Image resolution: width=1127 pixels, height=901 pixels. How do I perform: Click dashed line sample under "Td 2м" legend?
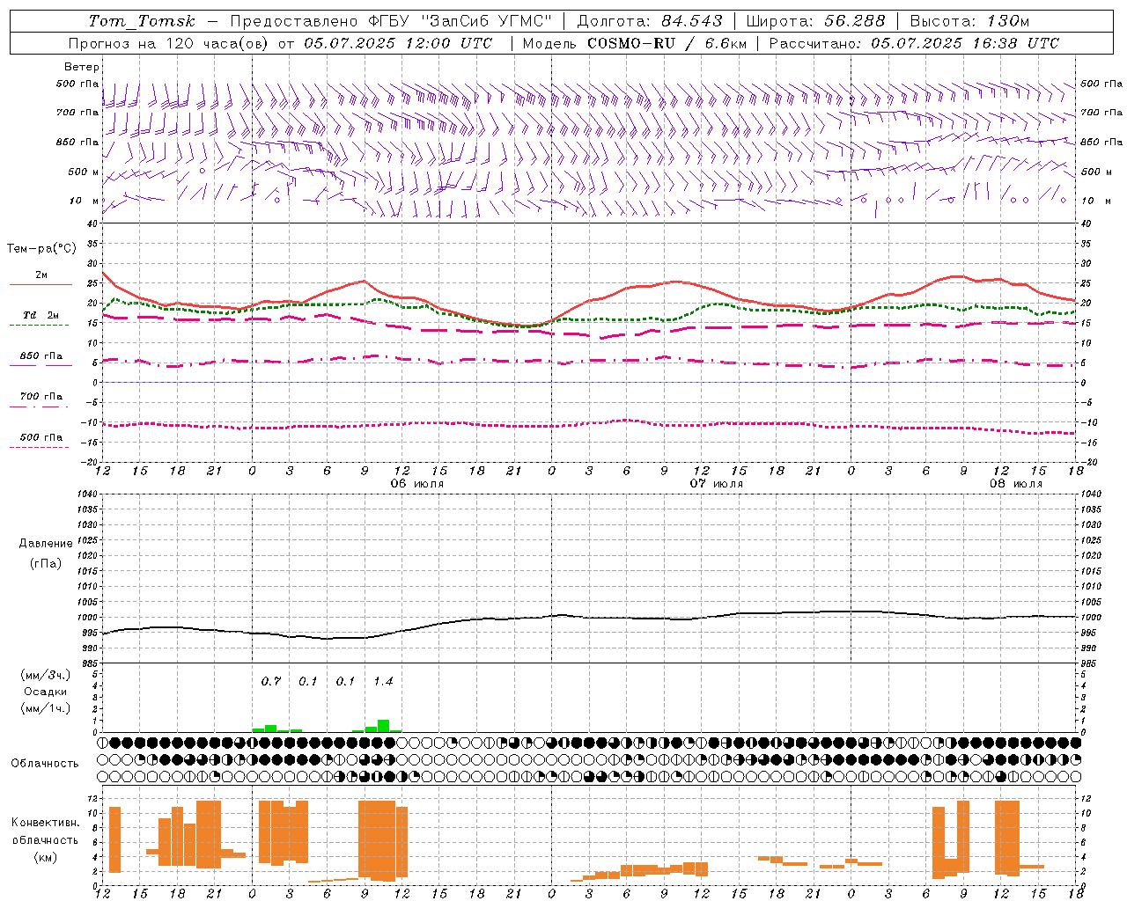[x=39, y=326]
